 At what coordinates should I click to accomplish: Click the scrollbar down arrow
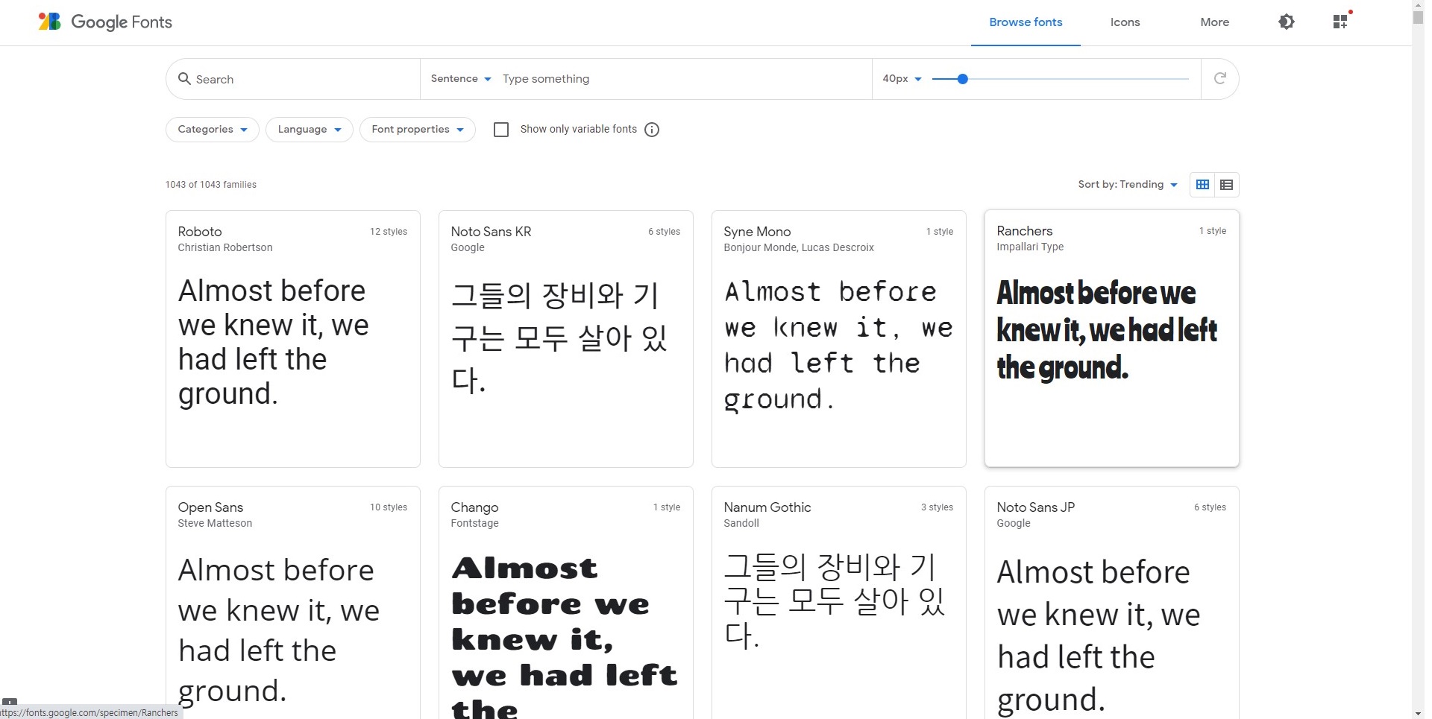point(1418,713)
